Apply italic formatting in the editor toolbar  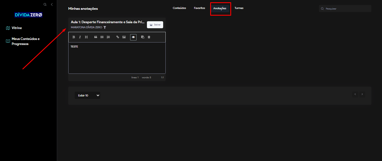pos(80,37)
